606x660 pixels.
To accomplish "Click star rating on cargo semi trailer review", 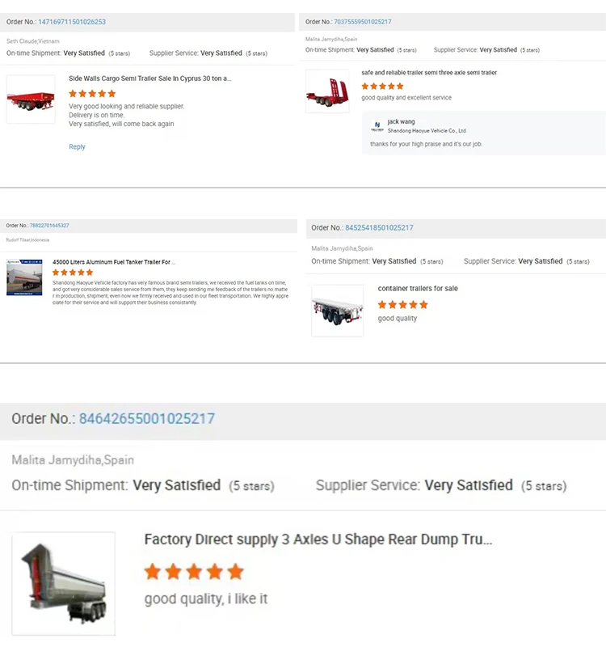I will 92,94.
